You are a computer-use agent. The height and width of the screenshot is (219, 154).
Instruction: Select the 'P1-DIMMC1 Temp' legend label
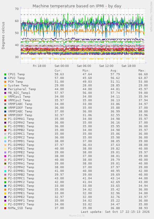pyautogui.click(x=21, y=134)
